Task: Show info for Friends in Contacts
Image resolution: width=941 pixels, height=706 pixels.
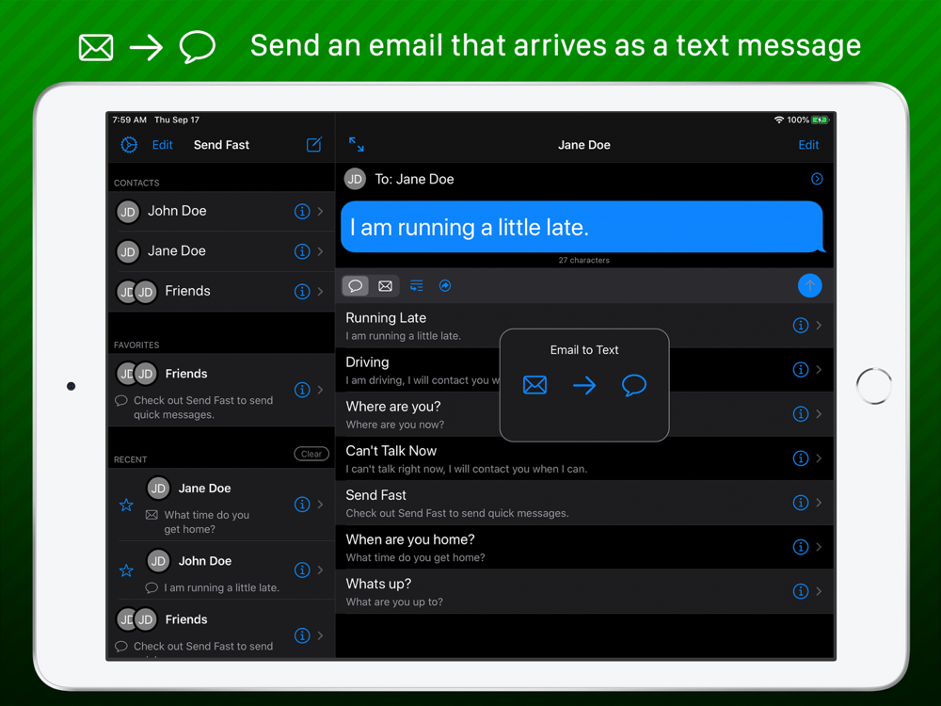Action: click(302, 292)
